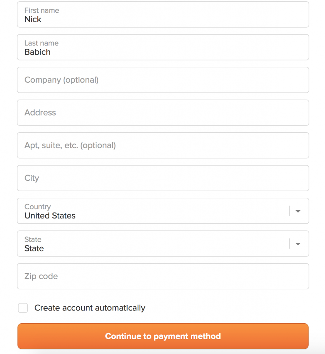Click the small "First name" floating label
325x354 pixels.
tap(41, 10)
